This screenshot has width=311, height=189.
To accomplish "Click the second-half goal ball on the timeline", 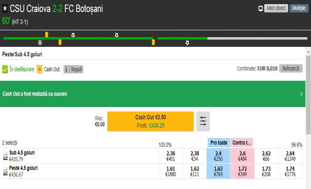I will pos(187,42).
